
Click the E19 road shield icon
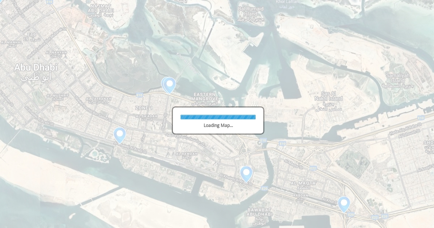pyautogui.click(x=31, y=34)
